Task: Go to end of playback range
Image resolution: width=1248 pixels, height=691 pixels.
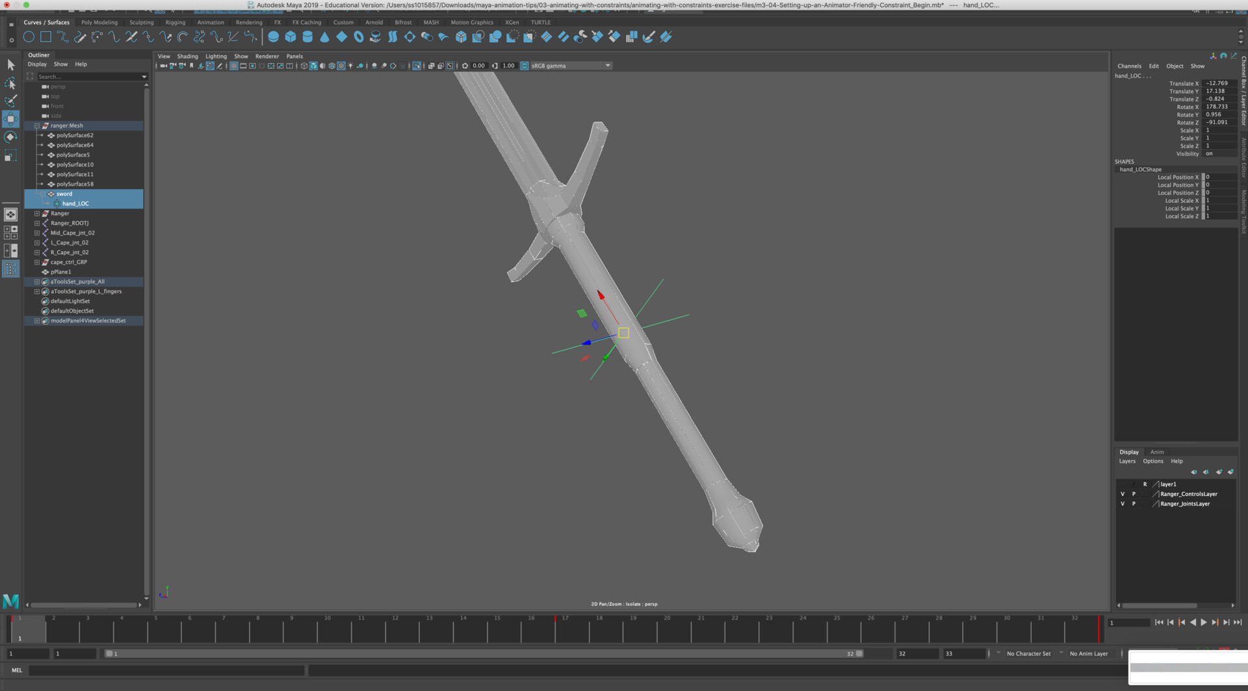Action: 1238,623
